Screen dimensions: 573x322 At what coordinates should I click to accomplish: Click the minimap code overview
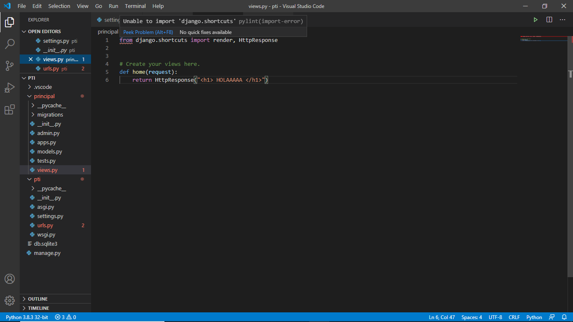(544, 39)
